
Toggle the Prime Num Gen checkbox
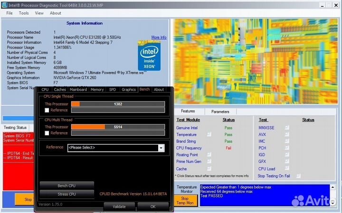click(x=209, y=161)
